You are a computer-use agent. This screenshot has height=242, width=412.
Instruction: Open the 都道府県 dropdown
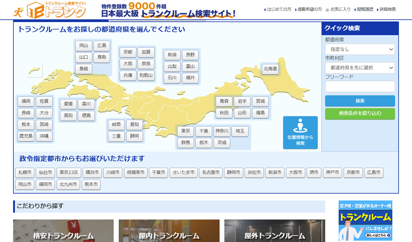tap(360, 49)
